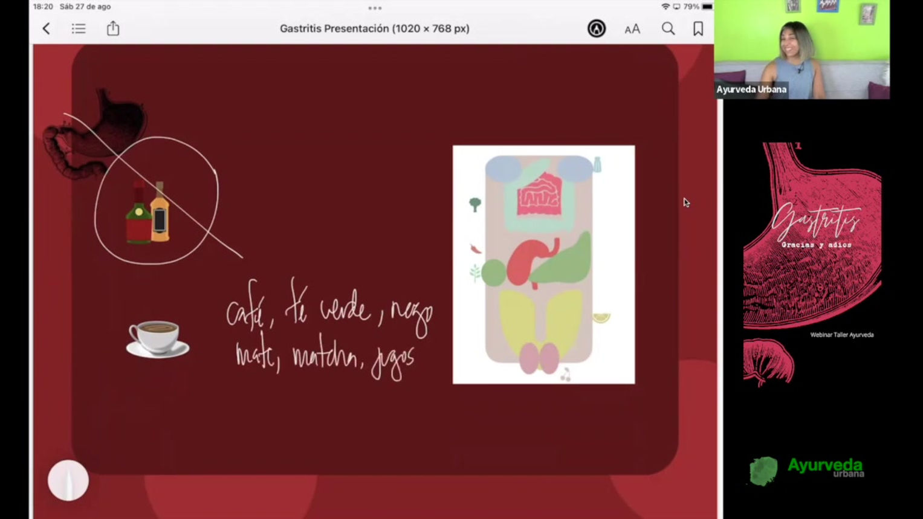Tap the three-dot multitasking control

pos(375,8)
